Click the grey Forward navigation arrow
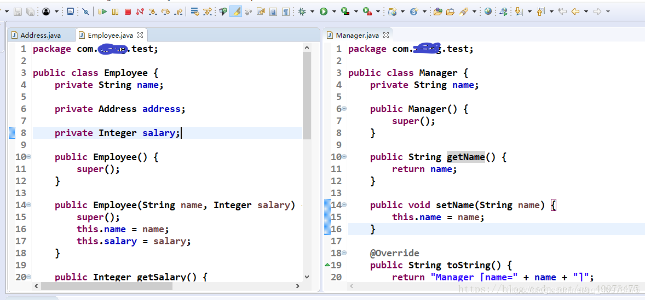The height and width of the screenshot is (300, 645). 597,12
